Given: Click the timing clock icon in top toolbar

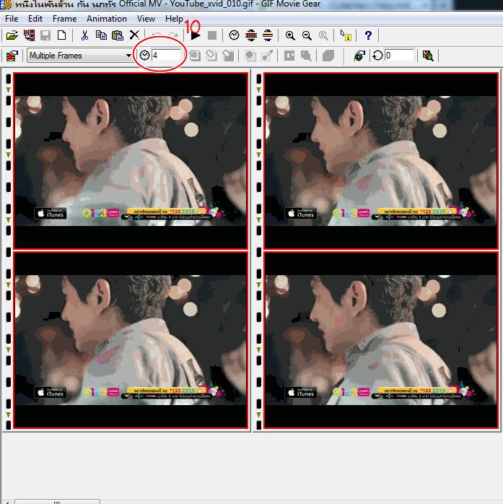Looking at the screenshot, I should coord(234,35).
